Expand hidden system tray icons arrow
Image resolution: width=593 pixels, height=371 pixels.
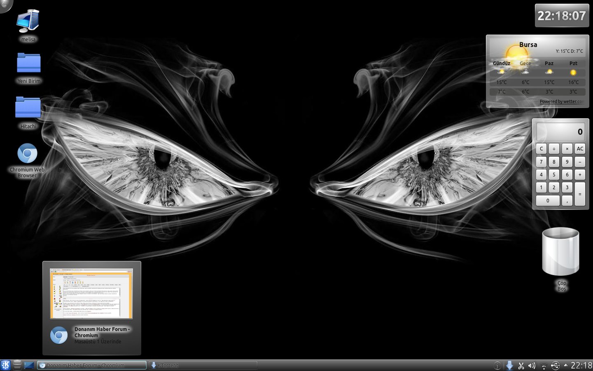tap(565, 365)
